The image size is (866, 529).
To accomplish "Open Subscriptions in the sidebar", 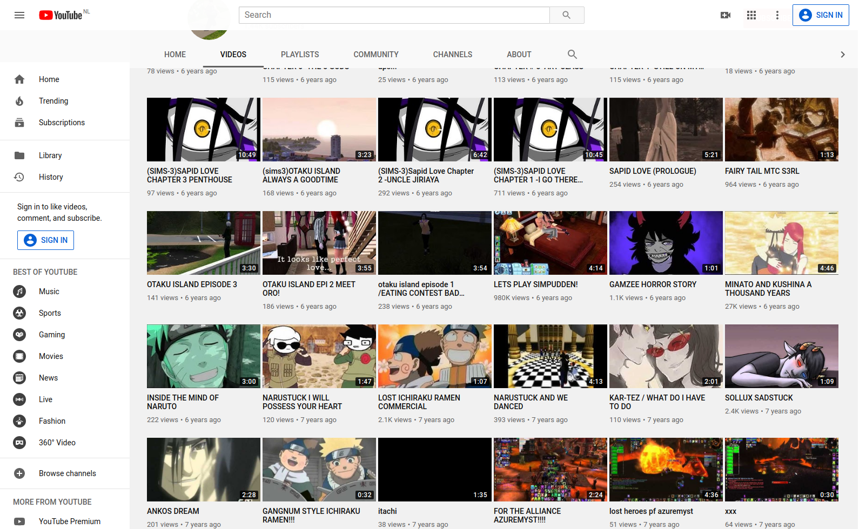I will click(65, 123).
